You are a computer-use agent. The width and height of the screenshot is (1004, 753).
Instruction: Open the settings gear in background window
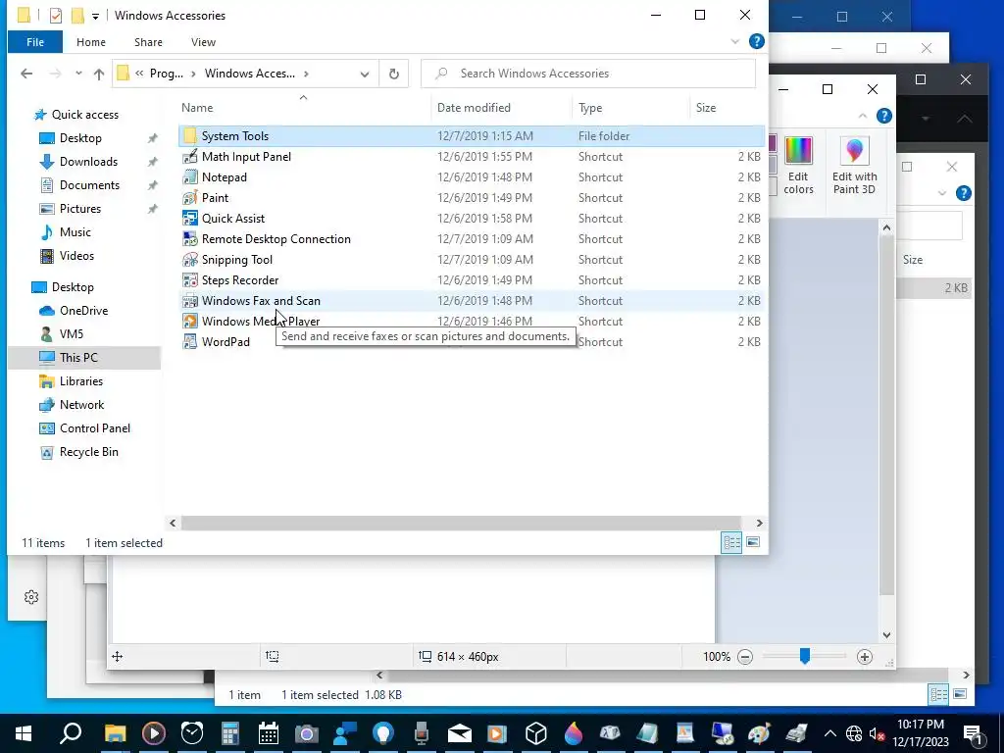point(31,597)
